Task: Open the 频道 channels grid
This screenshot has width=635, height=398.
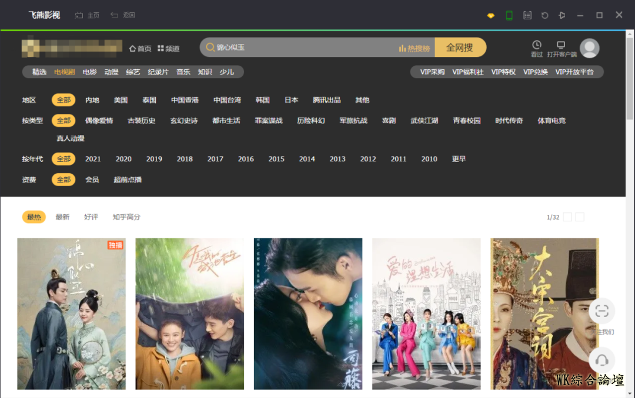Action: click(x=169, y=49)
